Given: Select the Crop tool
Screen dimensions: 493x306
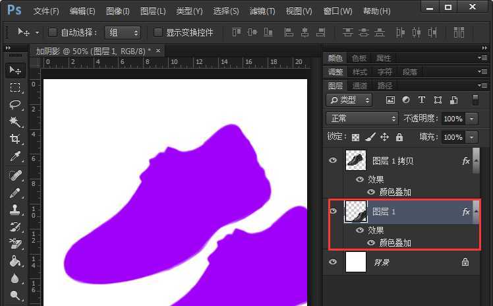Looking at the screenshot, I should [x=15, y=139].
